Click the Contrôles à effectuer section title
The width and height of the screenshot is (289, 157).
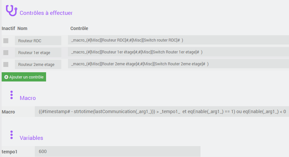[46, 13]
